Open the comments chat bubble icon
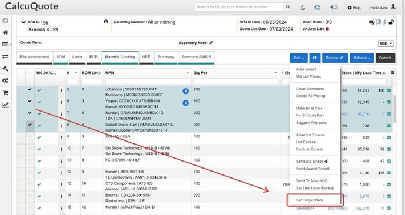This screenshot has width=405, height=215. click(371, 22)
